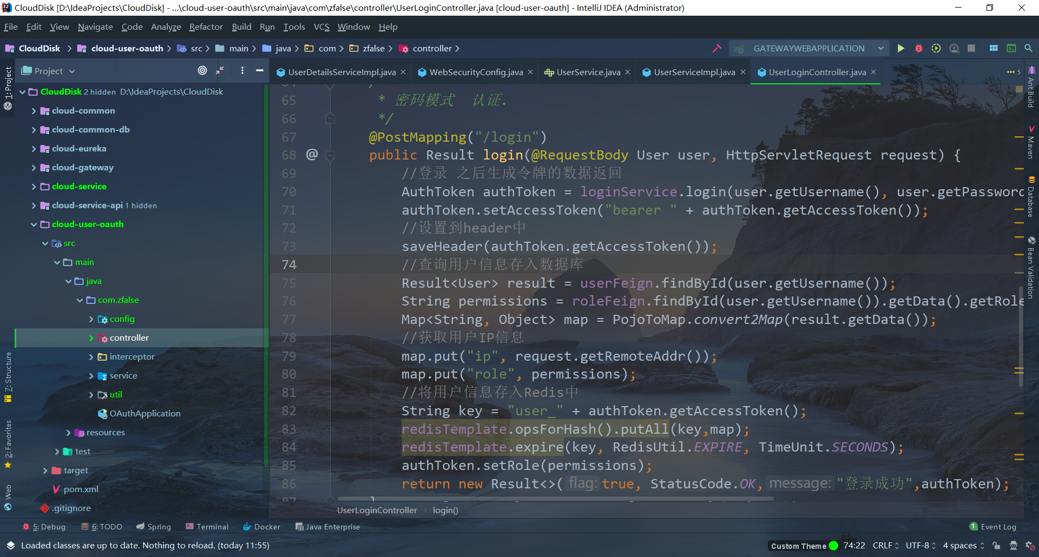Open the Event Log

pos(992,527)
